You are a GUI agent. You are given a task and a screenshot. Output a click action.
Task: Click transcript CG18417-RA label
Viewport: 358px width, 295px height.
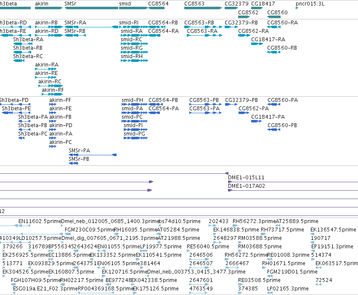pos(268,40)
